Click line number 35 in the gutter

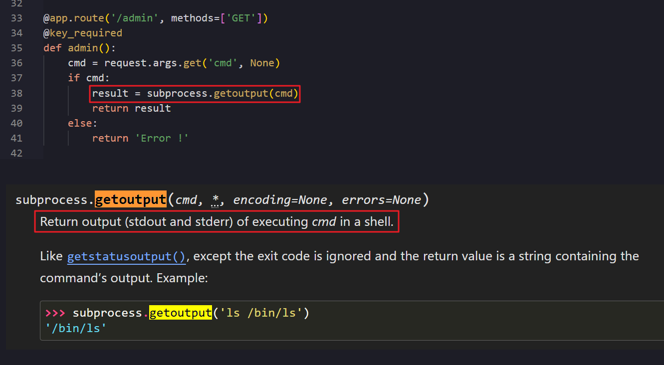(x=16, y=48)
